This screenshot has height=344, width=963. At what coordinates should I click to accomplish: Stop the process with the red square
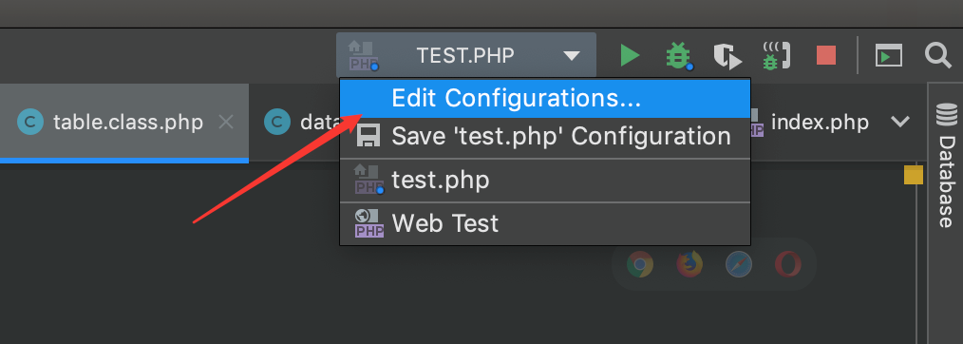pyautogui.click(x=826, y=55)
